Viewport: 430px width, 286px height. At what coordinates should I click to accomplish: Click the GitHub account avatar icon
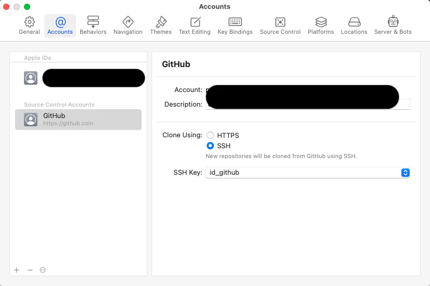[x=31, y=120]
